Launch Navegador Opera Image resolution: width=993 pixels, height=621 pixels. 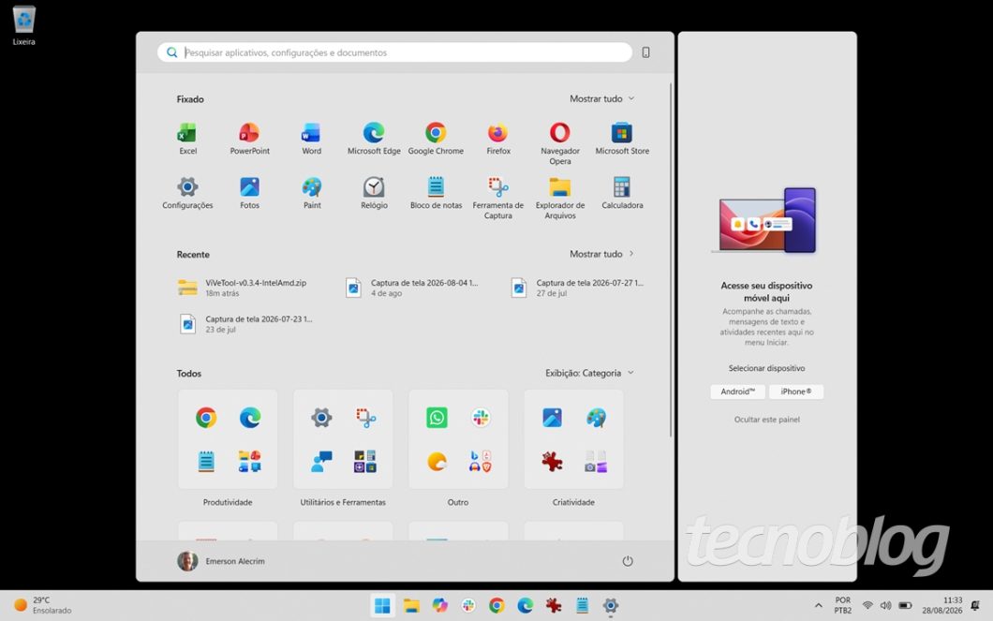pos(560,143)
